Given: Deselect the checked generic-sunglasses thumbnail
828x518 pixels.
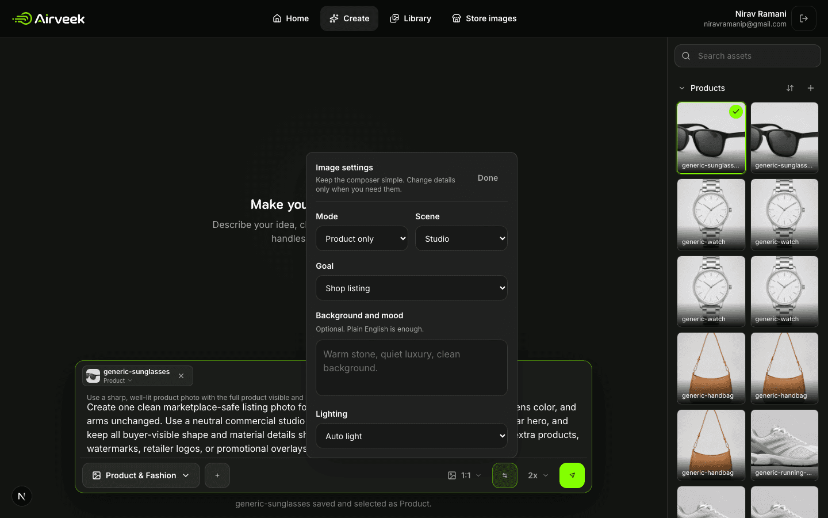Looking at the screenshot, I should point(711,138).
